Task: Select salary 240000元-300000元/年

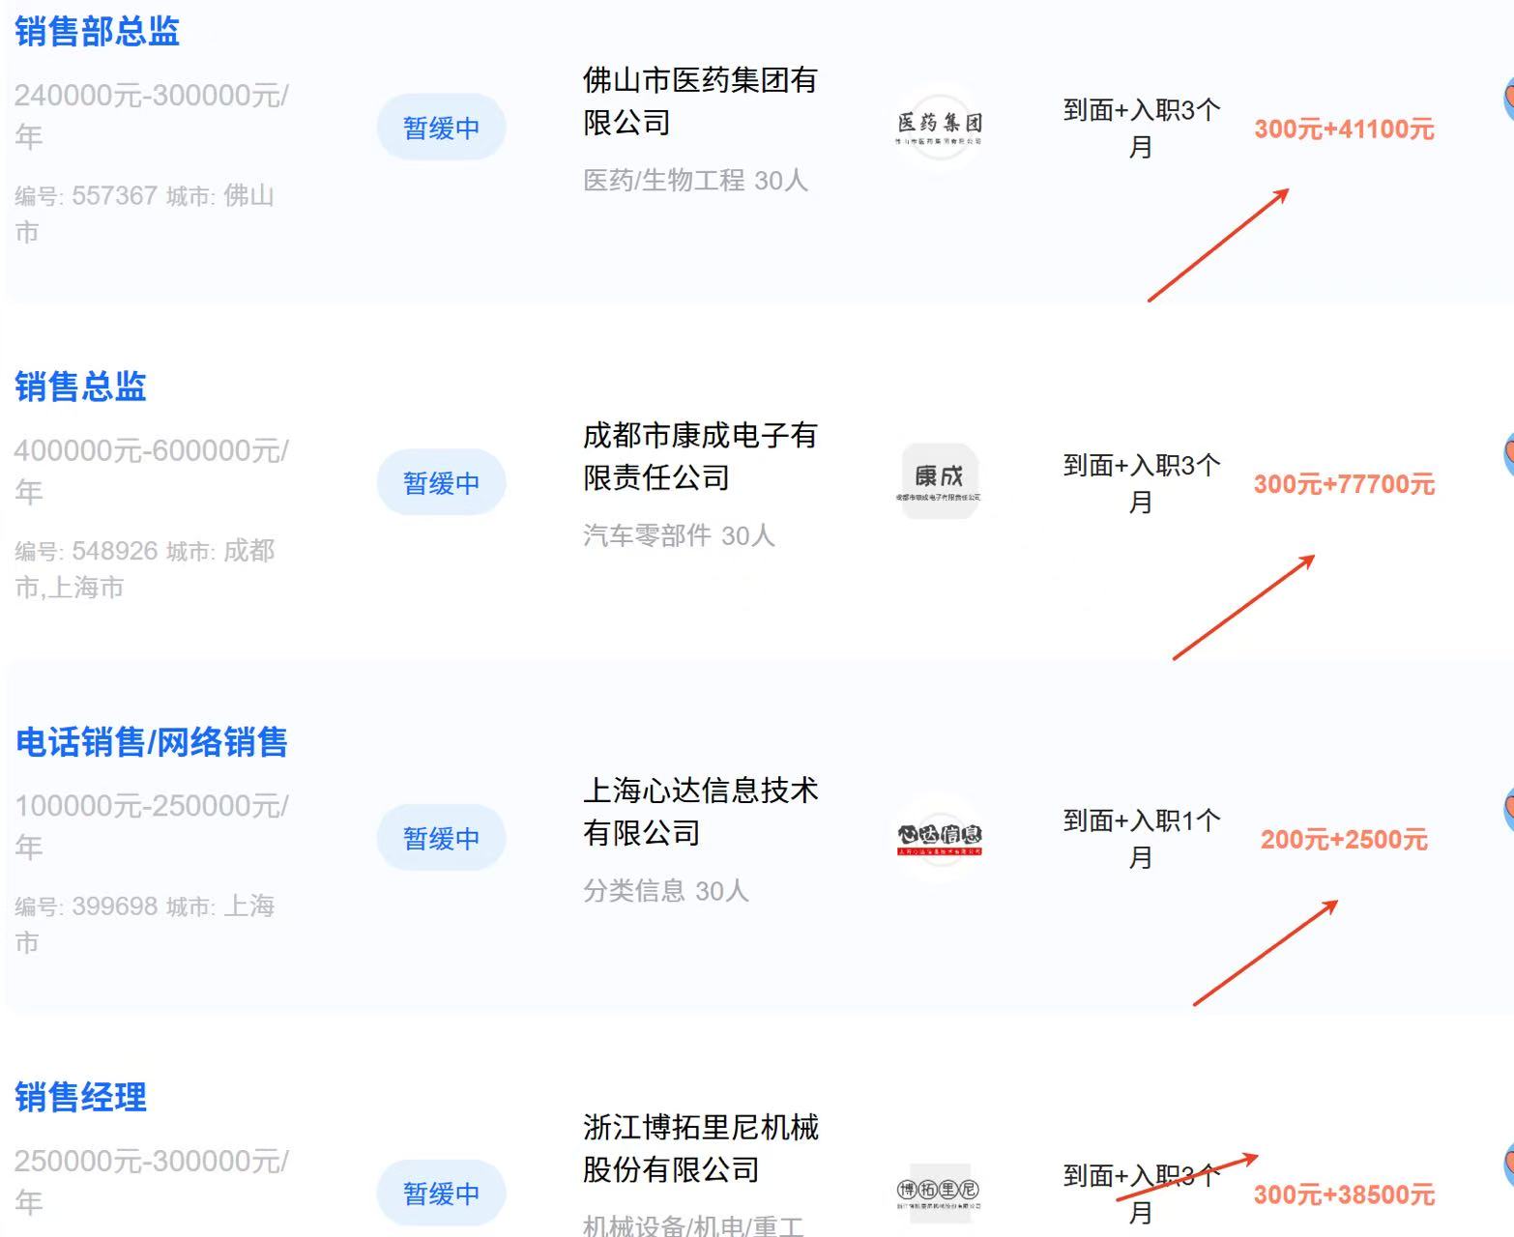Action: pos(151,116)
